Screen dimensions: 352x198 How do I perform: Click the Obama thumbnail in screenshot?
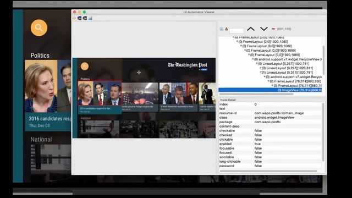[179, 93]
